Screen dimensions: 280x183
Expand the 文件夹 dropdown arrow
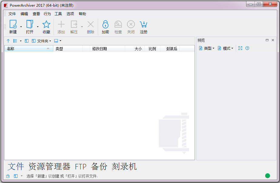(x=50, y=41)
